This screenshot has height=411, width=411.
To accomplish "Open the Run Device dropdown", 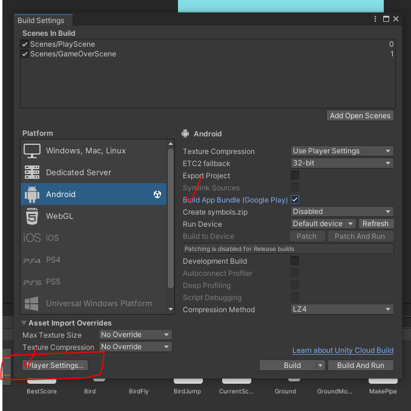I will point(323,224).
